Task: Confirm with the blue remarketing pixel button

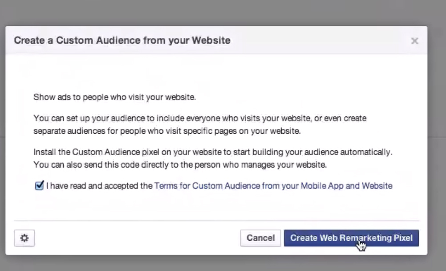Action: click(x=351, y=238)
